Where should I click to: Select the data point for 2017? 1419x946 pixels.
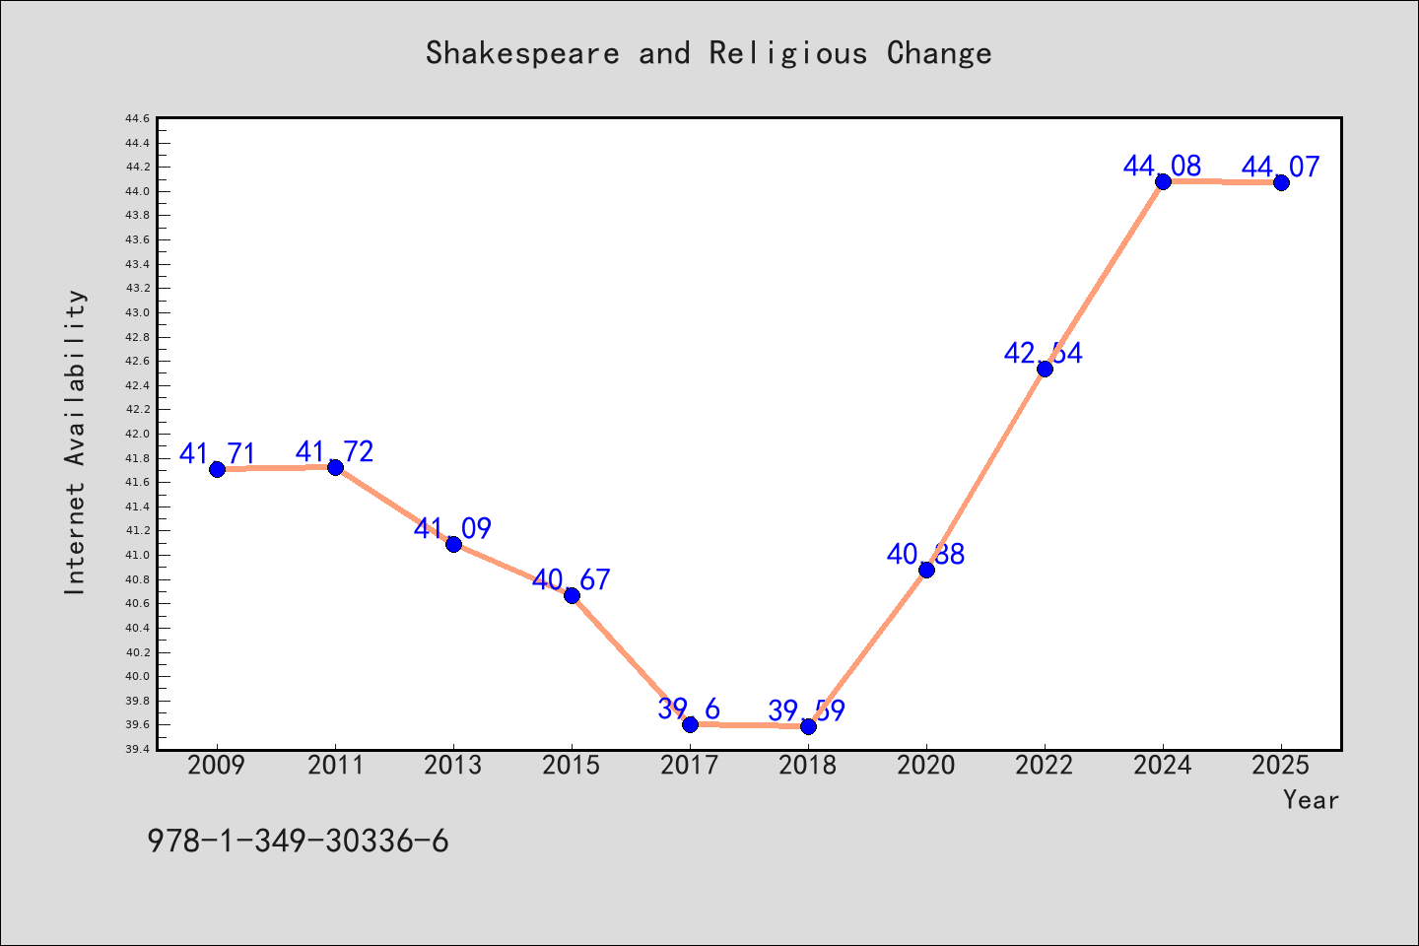(x=690, y=724)
